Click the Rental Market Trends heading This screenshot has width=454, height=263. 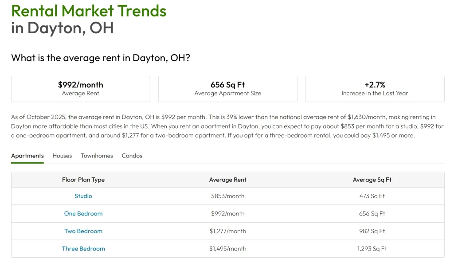89,11
